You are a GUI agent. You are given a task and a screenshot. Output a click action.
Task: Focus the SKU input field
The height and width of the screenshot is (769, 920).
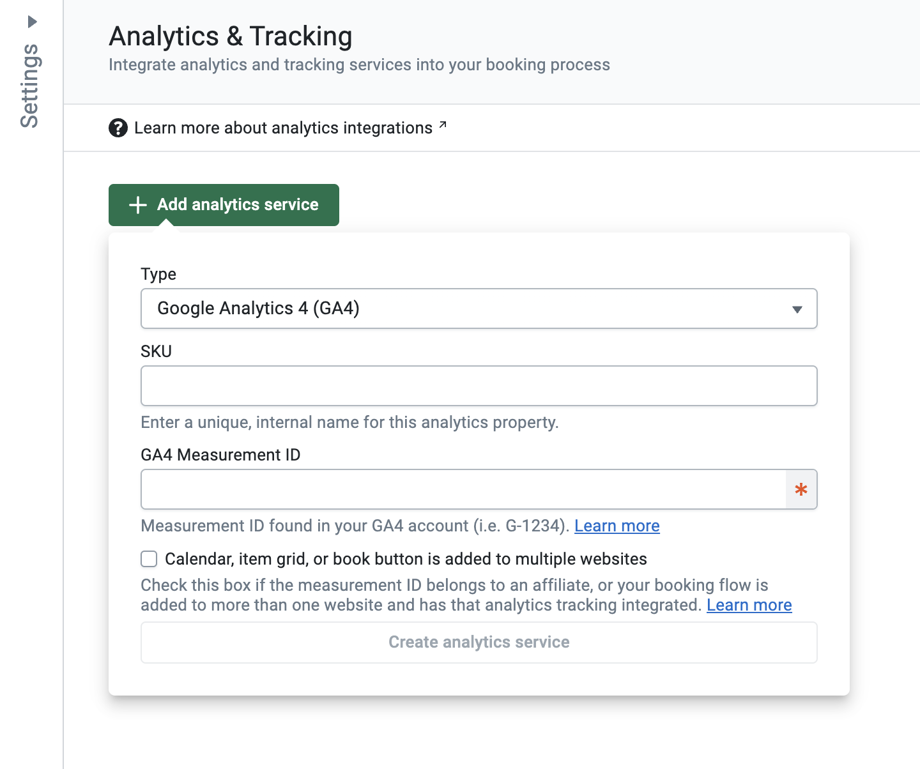coord(479,386)
